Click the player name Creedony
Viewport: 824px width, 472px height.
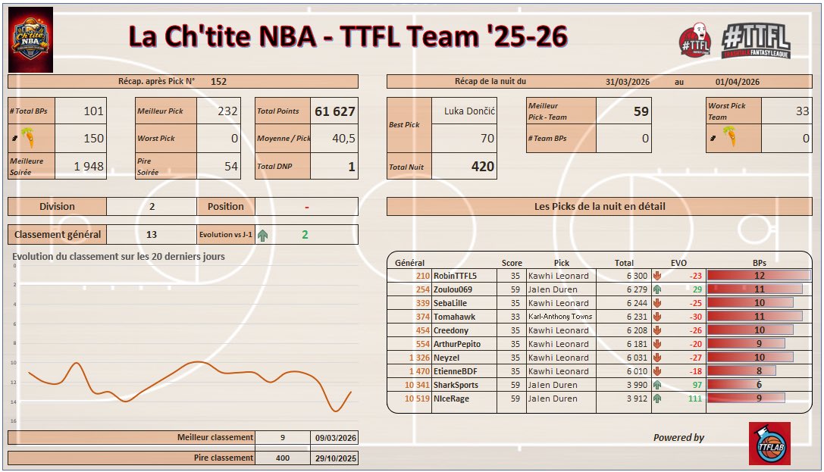tap(451, 330)
